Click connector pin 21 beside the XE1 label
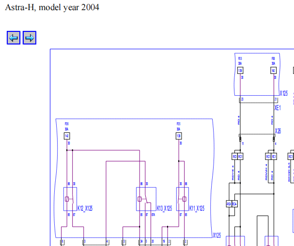This screenshot has height=246, width=294. pyautogui.click(x=276, y=100)
